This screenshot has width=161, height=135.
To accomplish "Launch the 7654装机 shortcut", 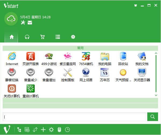I will (86, 59).
